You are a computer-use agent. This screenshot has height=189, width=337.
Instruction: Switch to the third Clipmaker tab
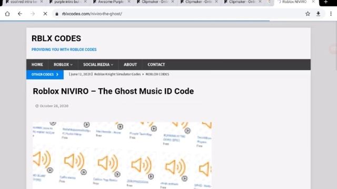[x=242, y=2]
